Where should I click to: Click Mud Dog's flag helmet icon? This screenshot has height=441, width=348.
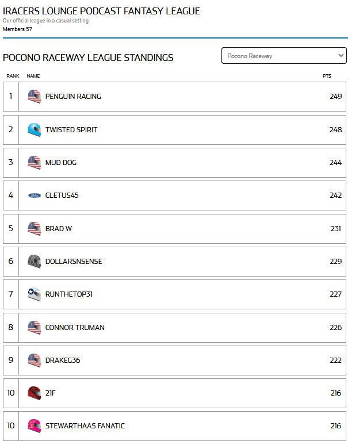pyautogui.click(x=35, y=163)
